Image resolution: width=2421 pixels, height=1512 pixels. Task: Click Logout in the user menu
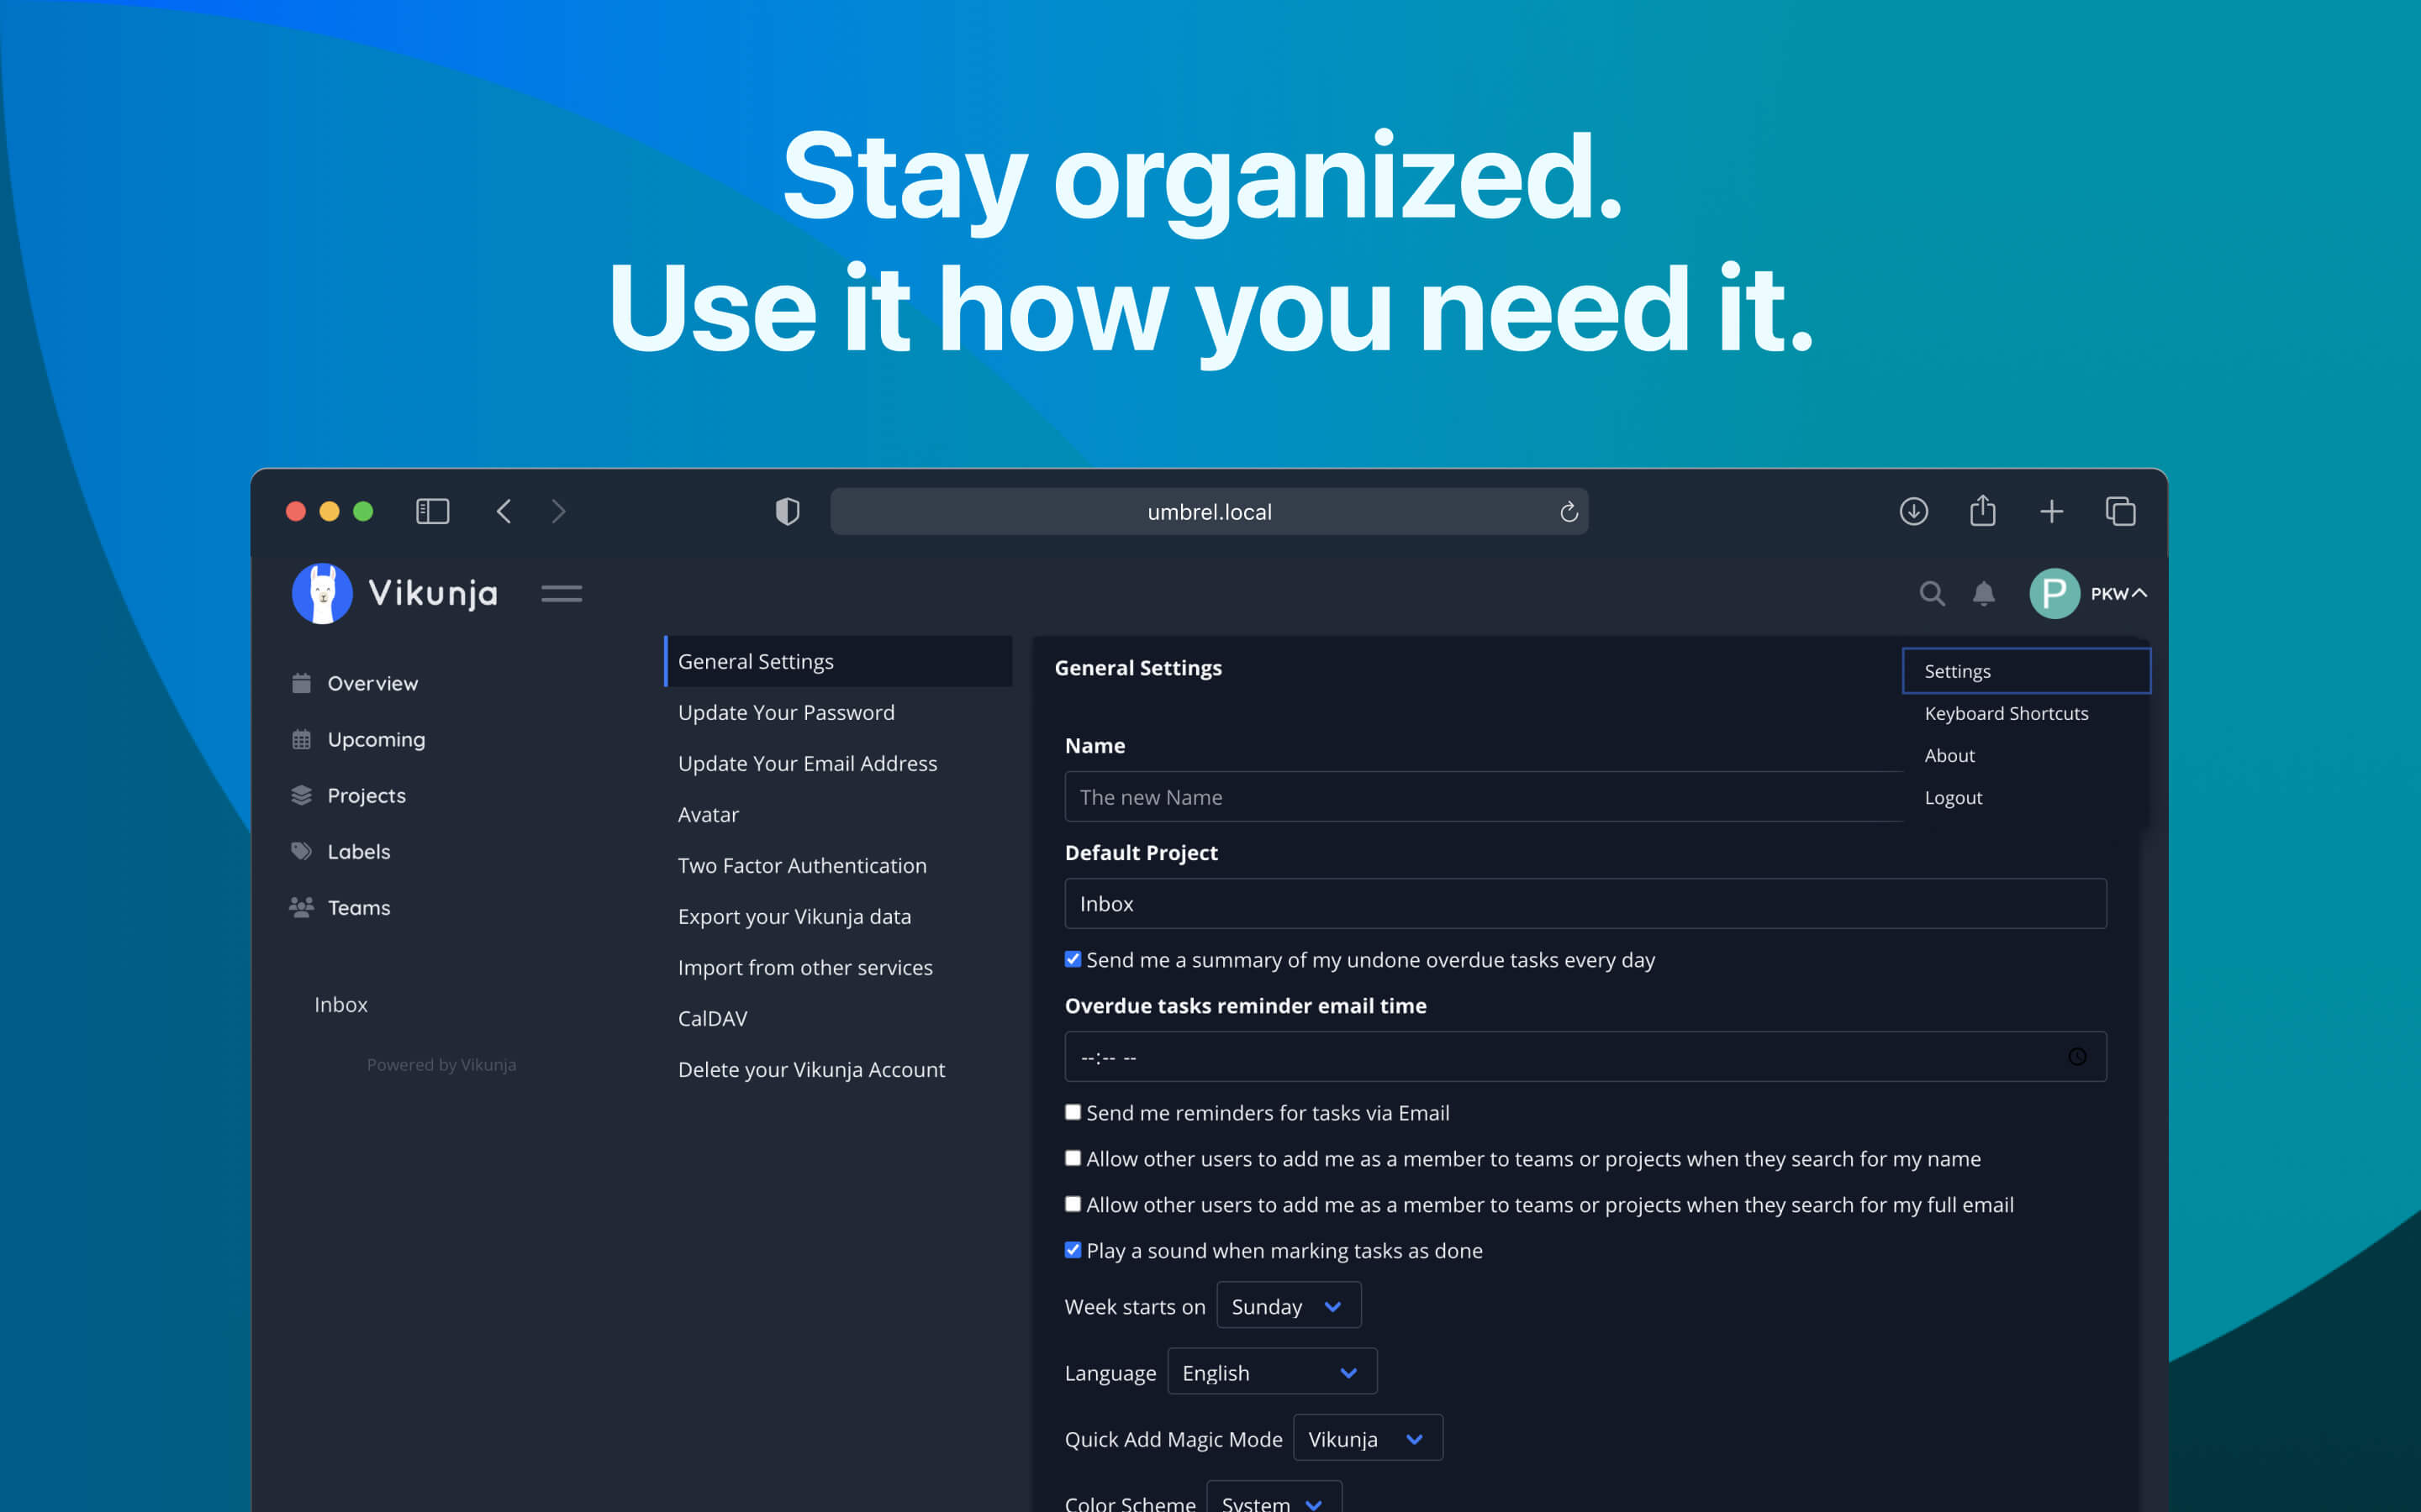click(x=1952, y=797)
